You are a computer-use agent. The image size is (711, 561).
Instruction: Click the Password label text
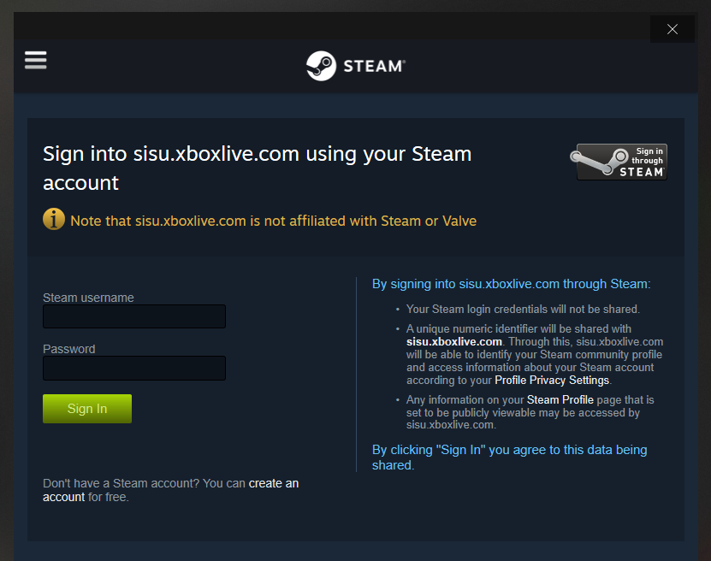point(69,349)
